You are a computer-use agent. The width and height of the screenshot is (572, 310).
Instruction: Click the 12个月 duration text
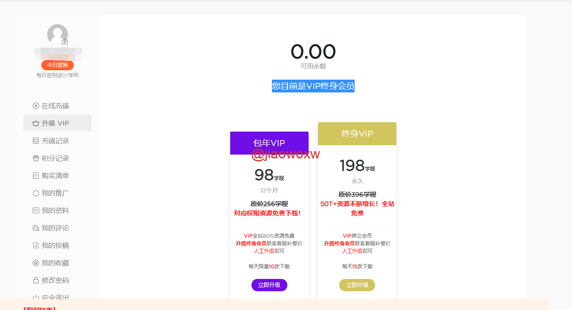tap(269, 190)
